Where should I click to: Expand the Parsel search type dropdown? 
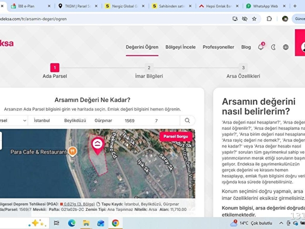tap(13, 121)
